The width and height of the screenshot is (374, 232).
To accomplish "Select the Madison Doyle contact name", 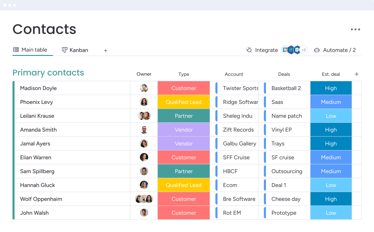I will [38, 88].
